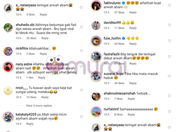
Task: Open davidteo99's avatar thumbnail
Action: click(96, 25)
